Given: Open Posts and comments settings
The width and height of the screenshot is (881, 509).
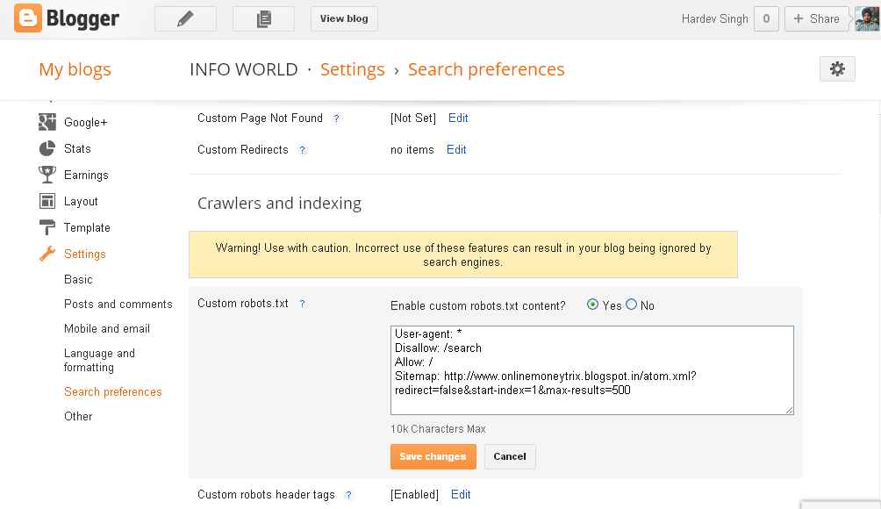Looking at the screenshot, I should tap(118, 304).
